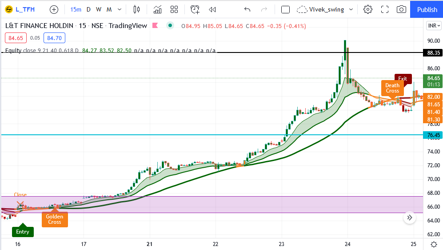Select the 88.35 black price line label
443x250 pixels.
(433, 52)
